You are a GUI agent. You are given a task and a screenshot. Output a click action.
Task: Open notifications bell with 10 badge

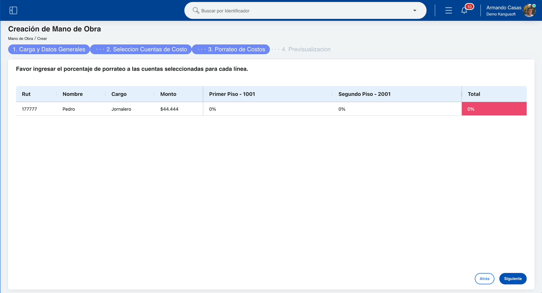(x=464, y=10)
